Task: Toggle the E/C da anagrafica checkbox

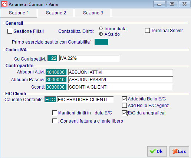Action: 124,113
